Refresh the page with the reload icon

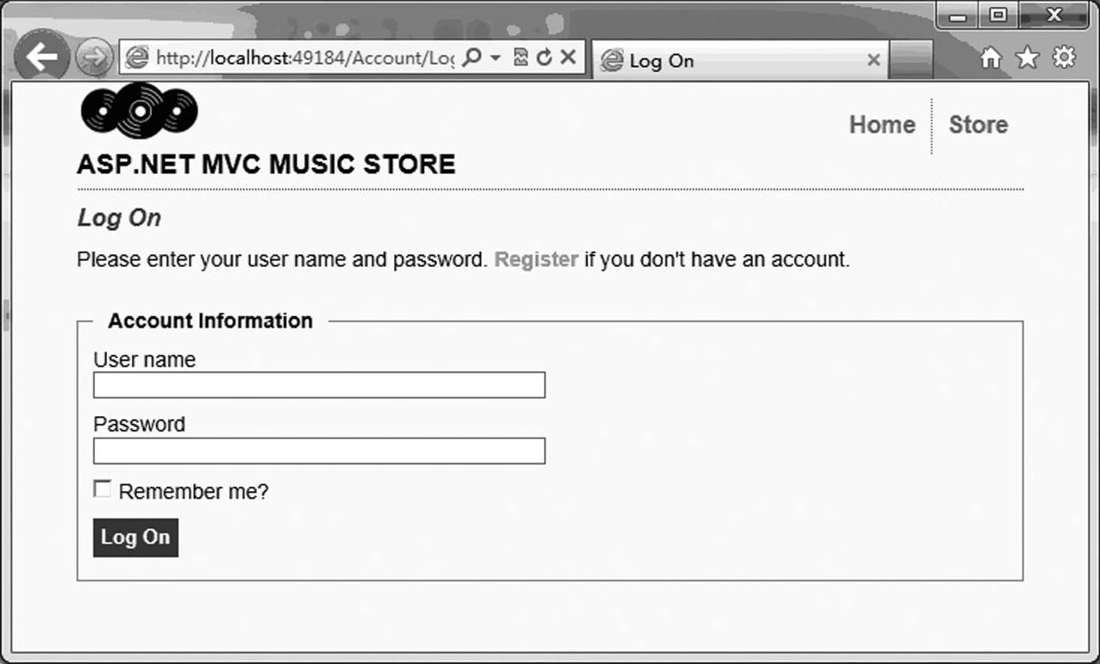click(544, 58)
